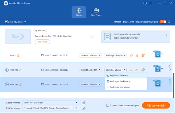Click the scissors cut icon for Film 201

[137, 70]
